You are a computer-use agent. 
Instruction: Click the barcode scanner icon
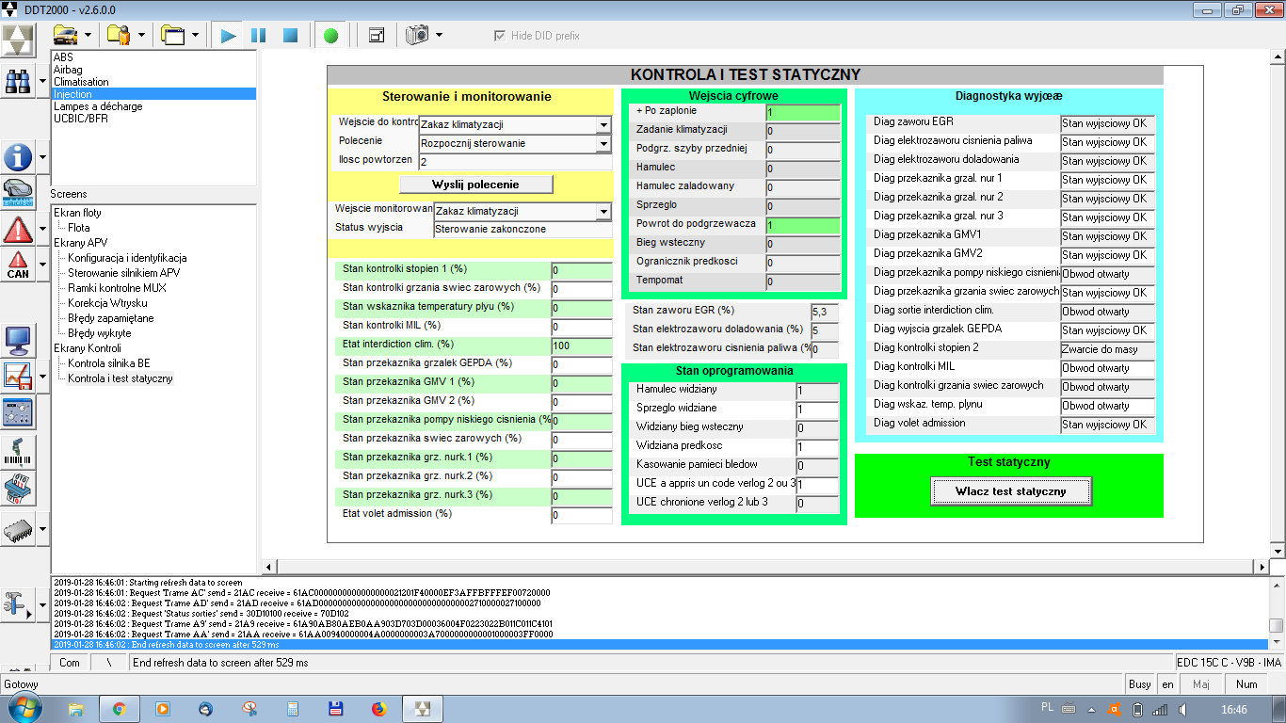[x=18, y=451]
